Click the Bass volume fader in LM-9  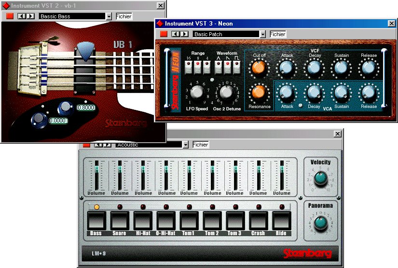click(x=96, y=170)
